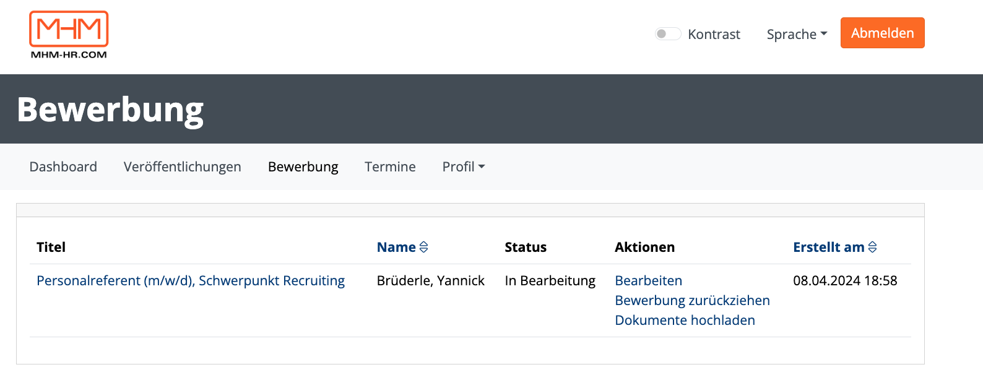Toggle the Kontrast switch
This screenshot has height=375, width=983.
click(x=668, y=34)
